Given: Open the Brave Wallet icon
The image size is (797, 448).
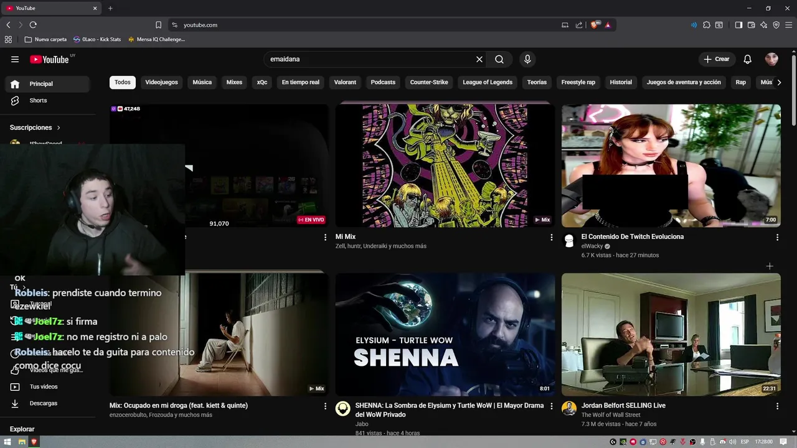Looking at the screenshot, I should tap(751, 25).
